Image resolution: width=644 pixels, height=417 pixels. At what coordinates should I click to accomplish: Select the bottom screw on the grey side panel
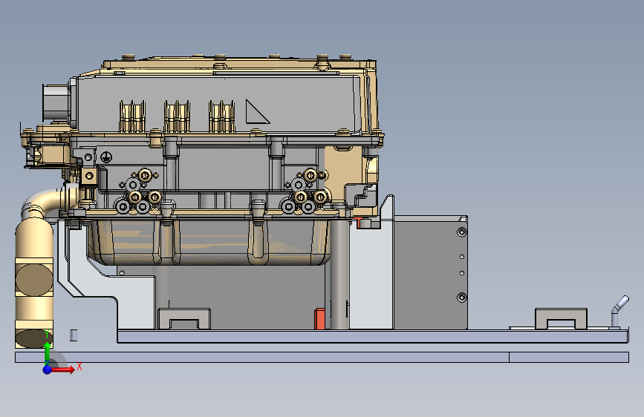click(x=461, y=298)
